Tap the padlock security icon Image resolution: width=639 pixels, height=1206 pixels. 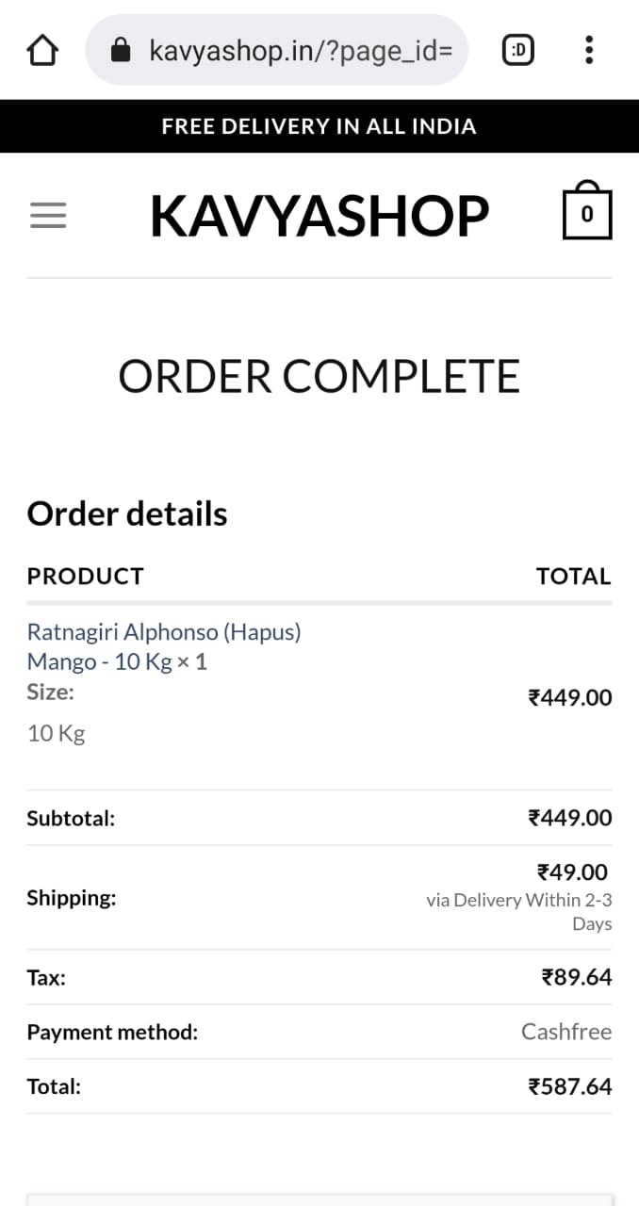pos(121,50)
